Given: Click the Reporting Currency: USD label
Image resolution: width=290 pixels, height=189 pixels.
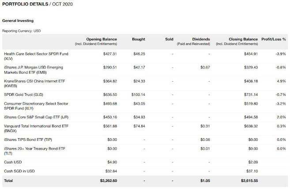Looking at the screenshot, I should [22, 31].
